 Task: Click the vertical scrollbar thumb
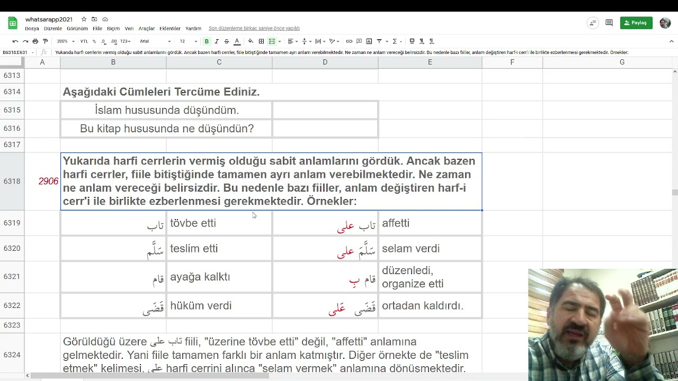tap(674, 193)
